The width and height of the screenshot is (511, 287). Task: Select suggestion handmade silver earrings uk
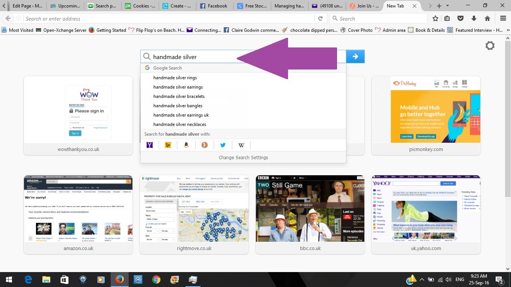[243, 115]
